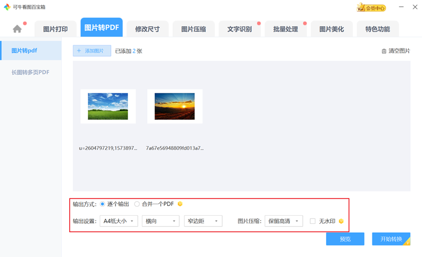
Task: Switch to the 图片美化 tab
Action: click(332, 29)
